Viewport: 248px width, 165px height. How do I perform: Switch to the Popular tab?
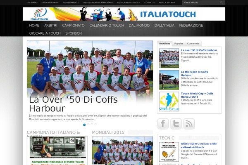[179, 44]
